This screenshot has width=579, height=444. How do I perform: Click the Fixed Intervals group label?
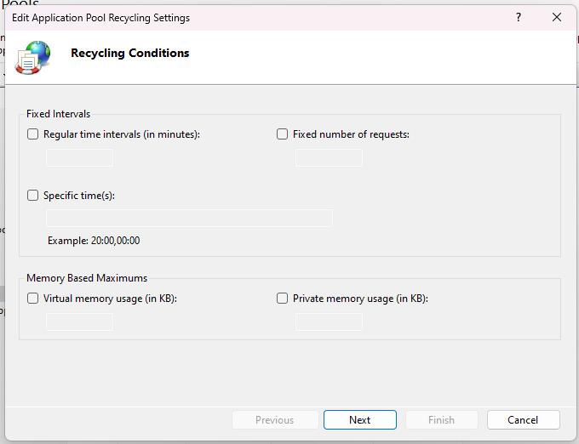[58, 114]
